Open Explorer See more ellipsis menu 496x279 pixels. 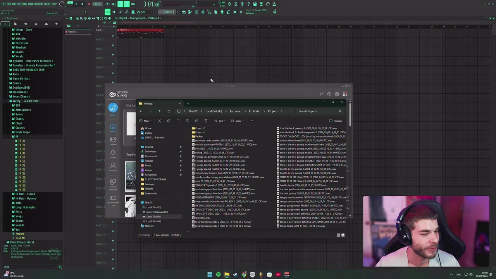[x=251, y=121]
